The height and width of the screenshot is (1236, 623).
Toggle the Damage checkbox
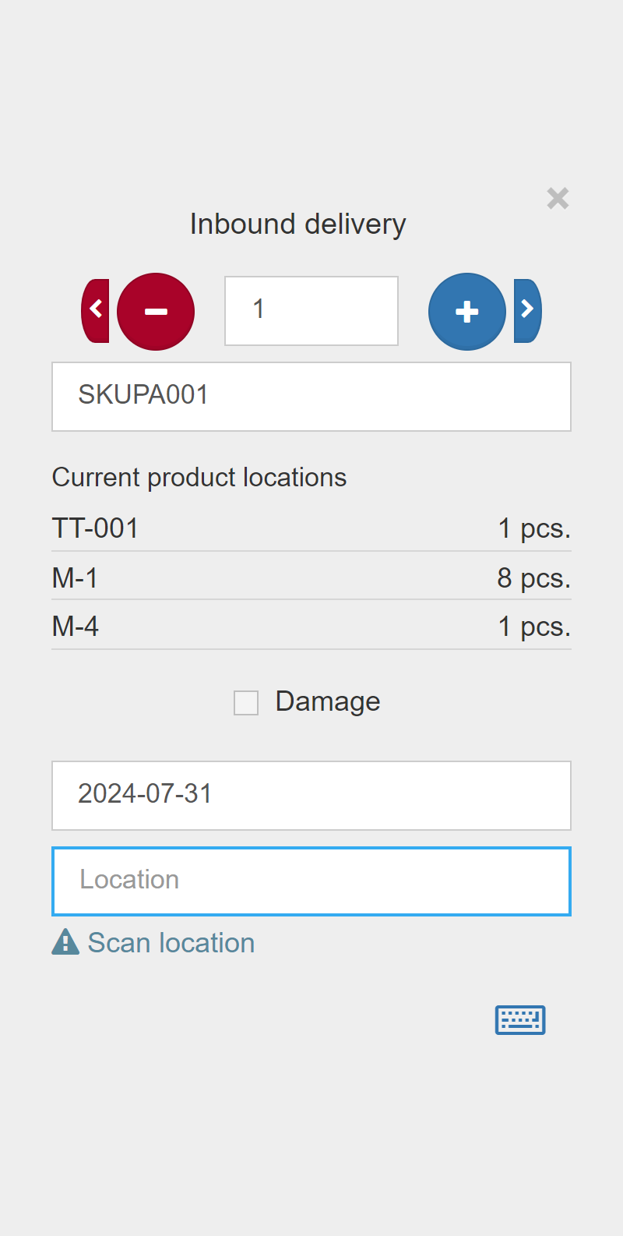click(246, 703)
